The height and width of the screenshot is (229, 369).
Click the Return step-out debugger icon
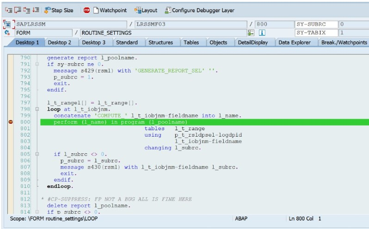click(x=27, y=10)
